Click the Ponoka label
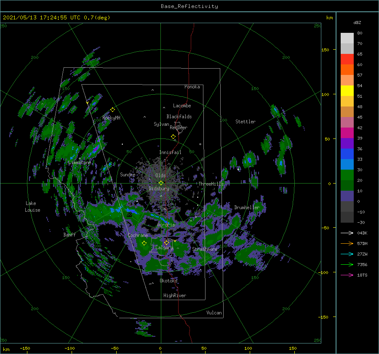The image size is (379, 354). [x=192, y=87]
